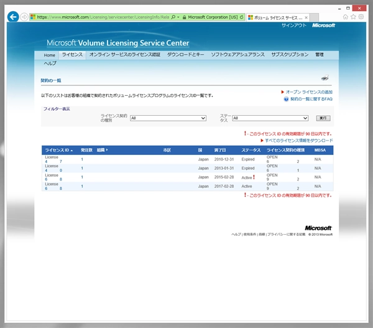Image resolution: width=373 pixels, height=328 pixels.
Task: Open ダウンロードとキー menu
Action: (x=185, y=55)
